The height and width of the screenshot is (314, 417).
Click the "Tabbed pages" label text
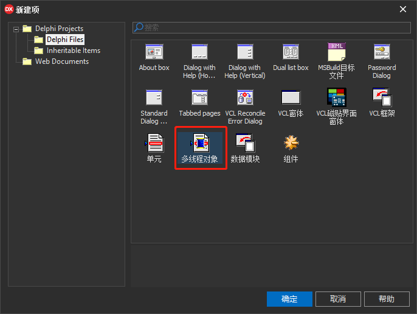point(200,113)
